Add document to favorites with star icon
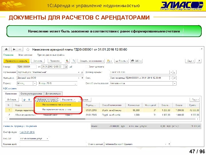Image resolution: width=206 pixels, height=155 pixels. point(28,50)
